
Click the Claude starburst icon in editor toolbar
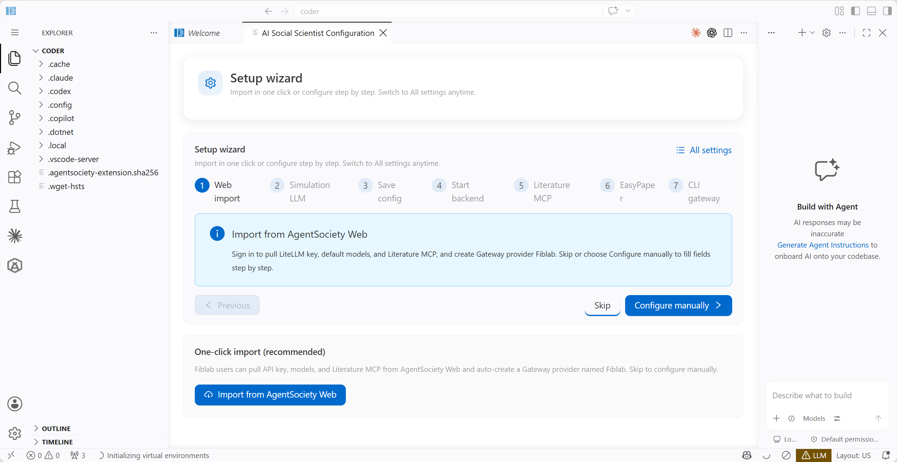(x=696, y=33)
